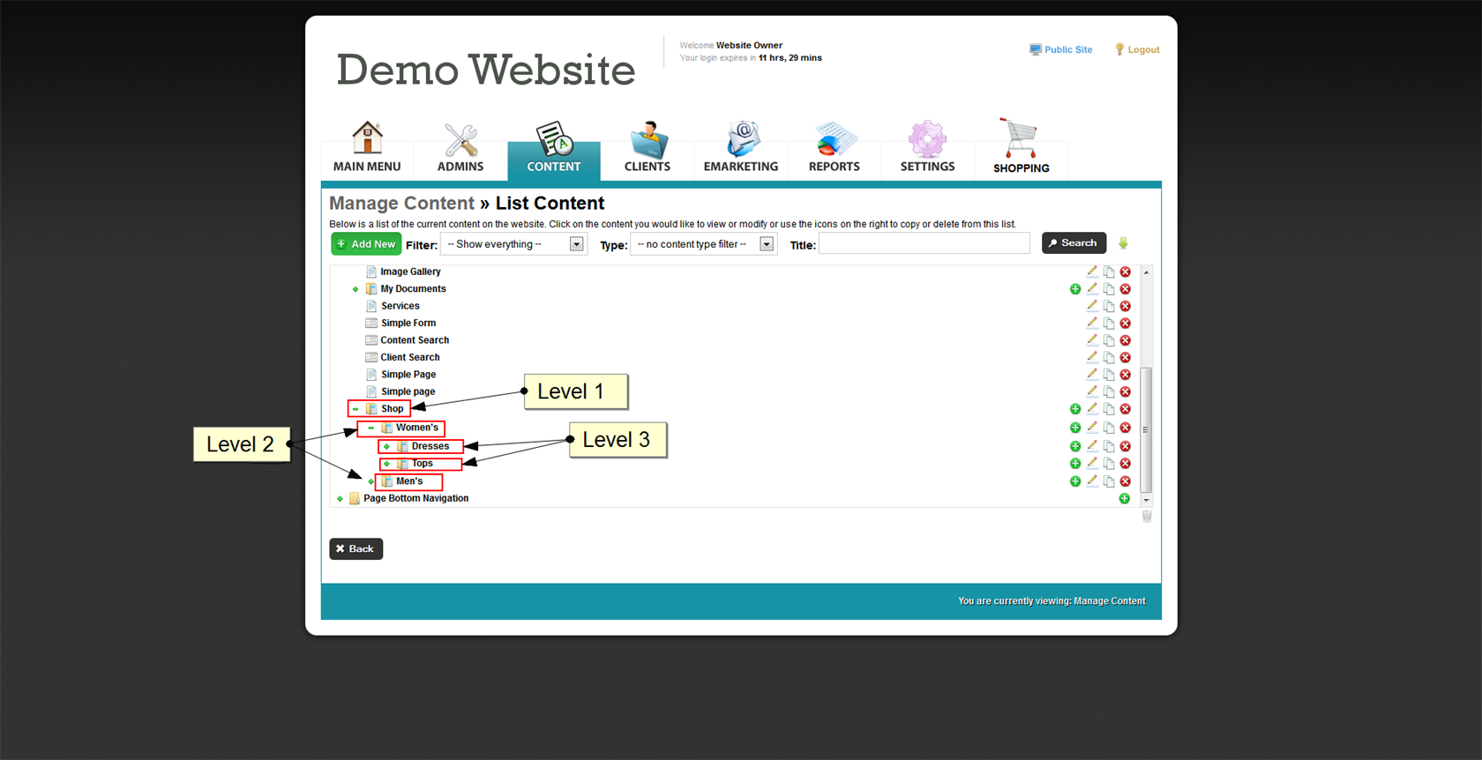Add child to Page Bottom Navigation

[x=1124, y=499]
